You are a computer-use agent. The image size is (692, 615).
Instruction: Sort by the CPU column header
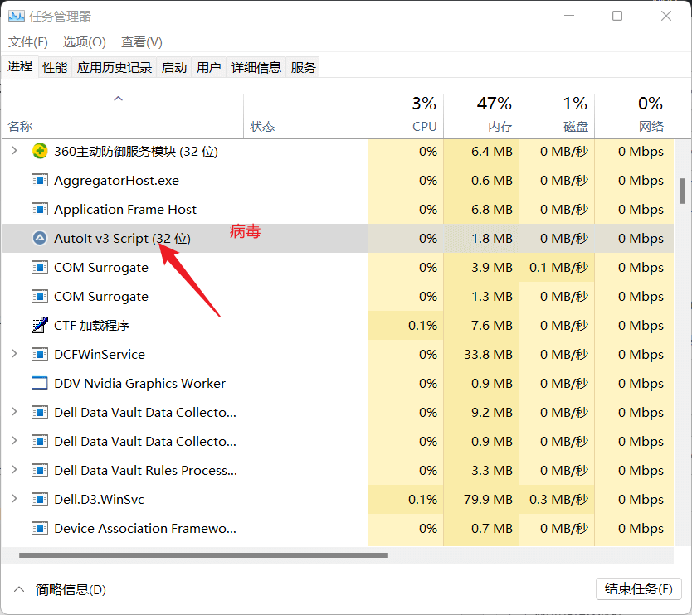406,116
